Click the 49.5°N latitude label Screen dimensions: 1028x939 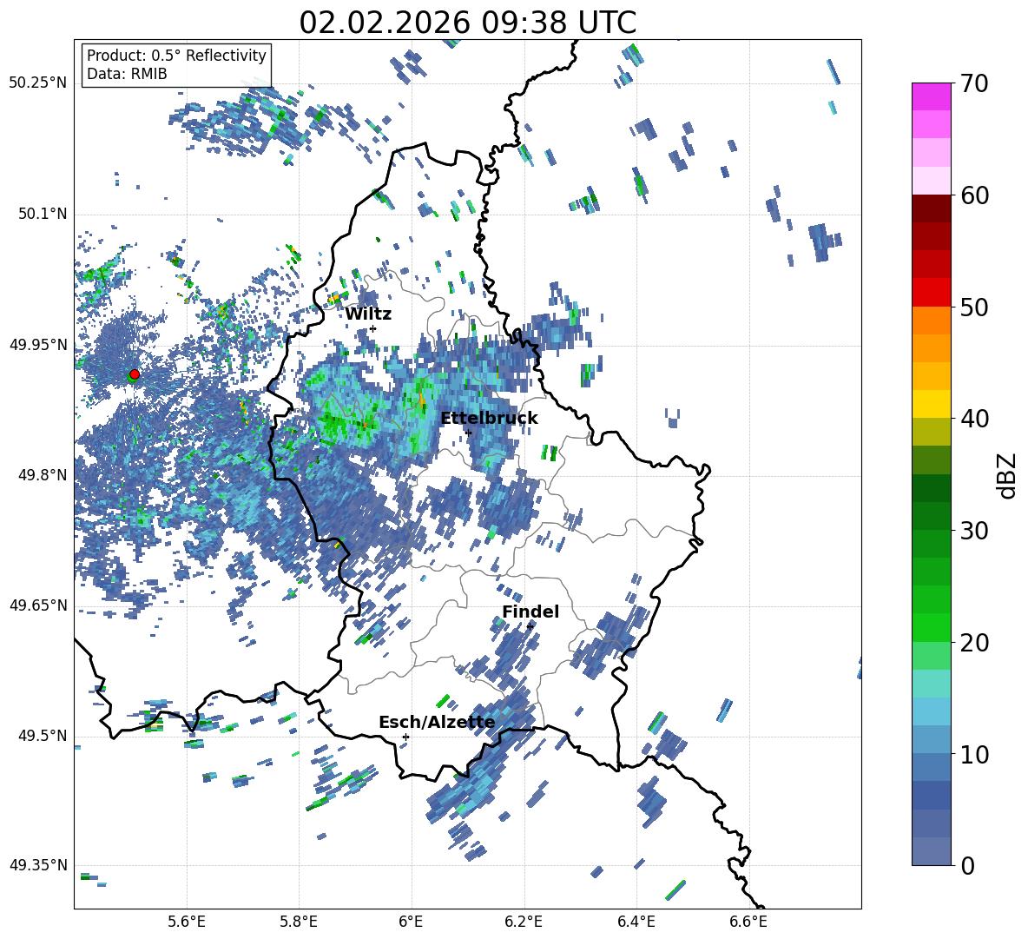pos(42,736)
